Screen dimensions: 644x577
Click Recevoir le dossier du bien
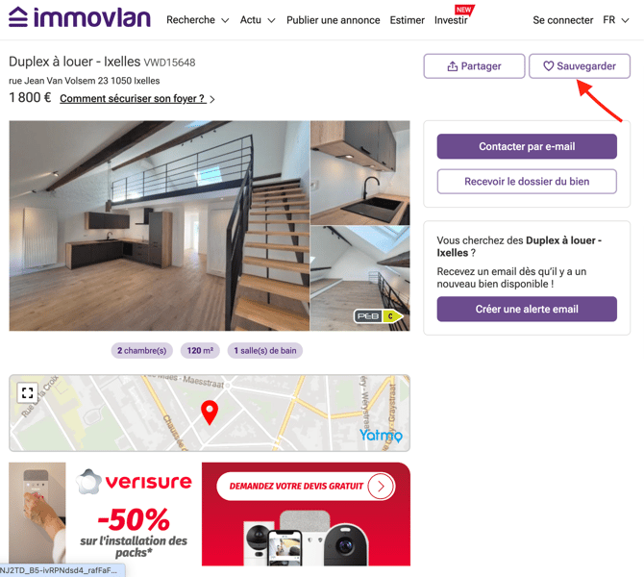[527, 181]
